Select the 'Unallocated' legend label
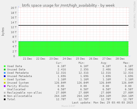 coord(16,89)
